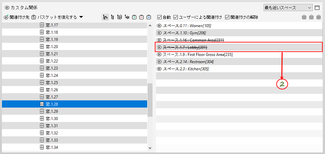The image size is (325, 154).
Task: Select tree row 窓.1.26
Action: point(75,90)
